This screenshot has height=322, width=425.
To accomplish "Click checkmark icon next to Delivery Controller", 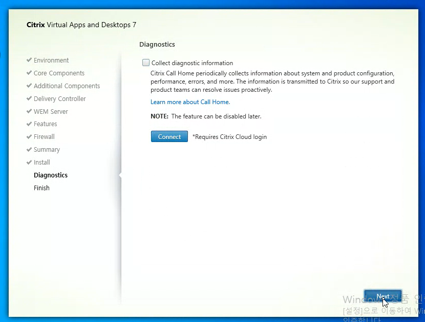I will [x=29, y=98].
